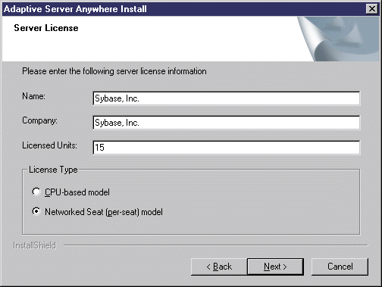Screen dimensions: 382x287
Task: Click the Licensed Units input field
Action: 226,148
